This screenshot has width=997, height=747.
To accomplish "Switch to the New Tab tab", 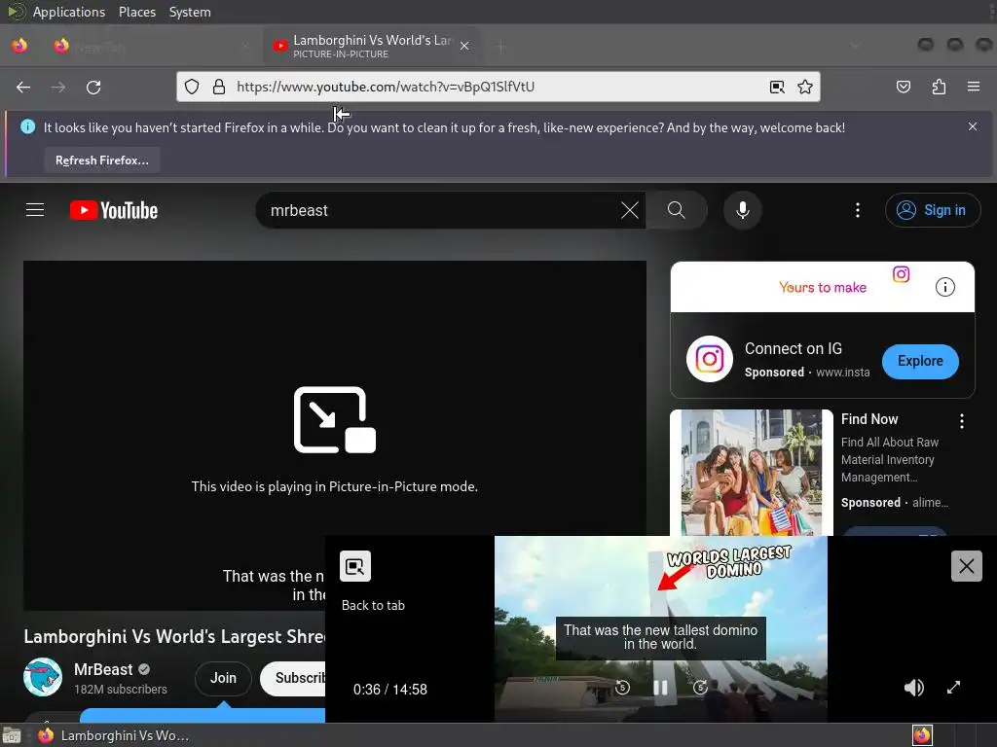I will click(151, 46).
